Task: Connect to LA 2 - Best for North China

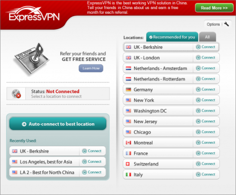Action: [92, 172]
